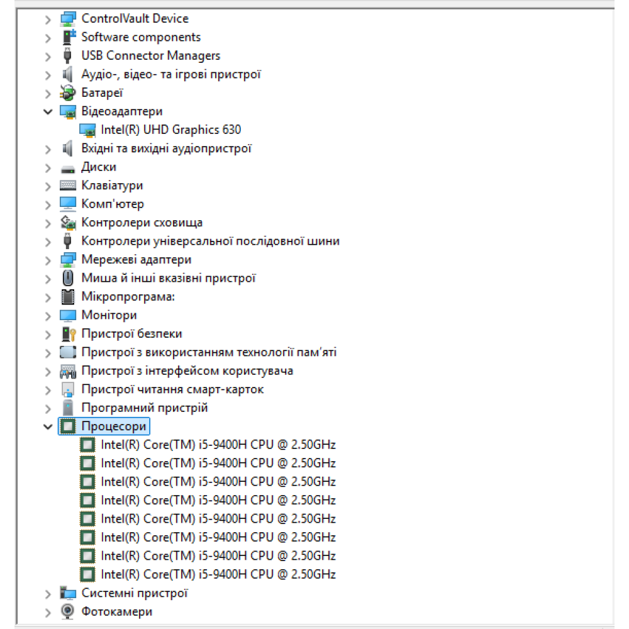This screenshot has width=629, height=629.
Task: Click the Диски drive icon
Action: [67, 167]
